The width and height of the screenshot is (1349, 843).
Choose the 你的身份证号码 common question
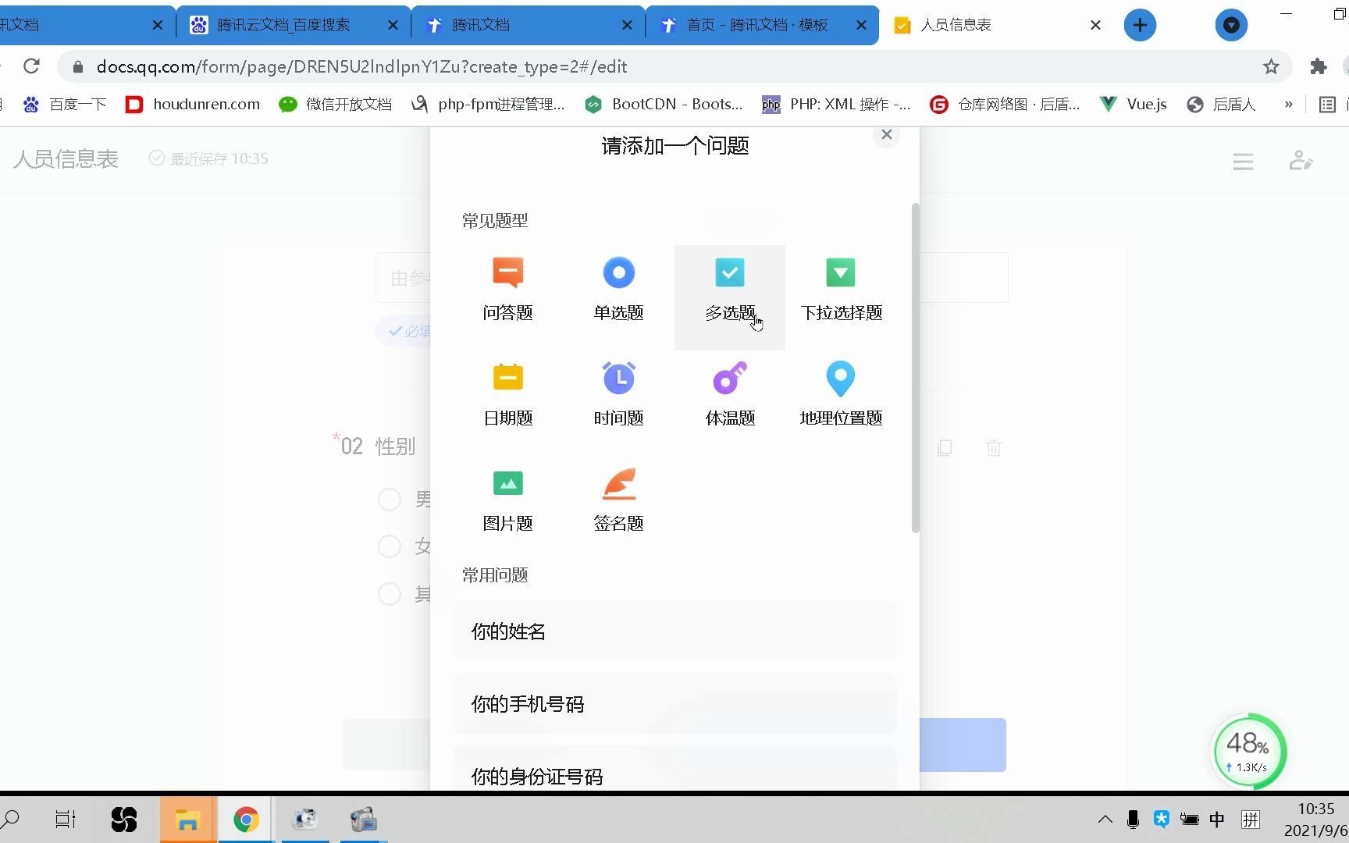point(674,770)
